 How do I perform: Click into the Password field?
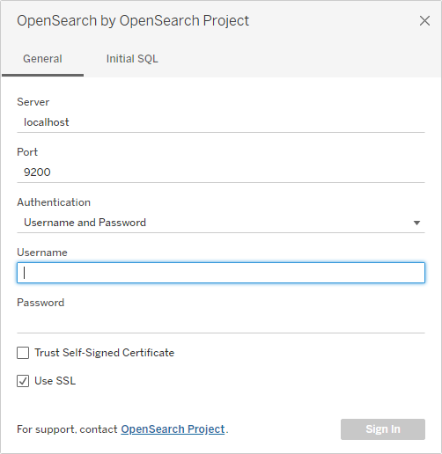tap(221, 323)
